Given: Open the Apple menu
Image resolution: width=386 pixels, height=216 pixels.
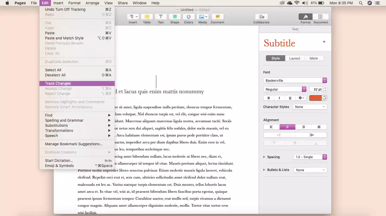Looking at the screenshot, I should pyautogui.click(x=7, y=3).
